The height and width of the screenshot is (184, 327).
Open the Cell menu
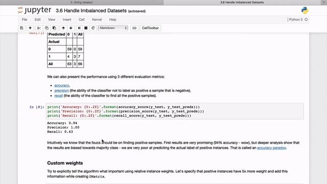click(82, 19)
